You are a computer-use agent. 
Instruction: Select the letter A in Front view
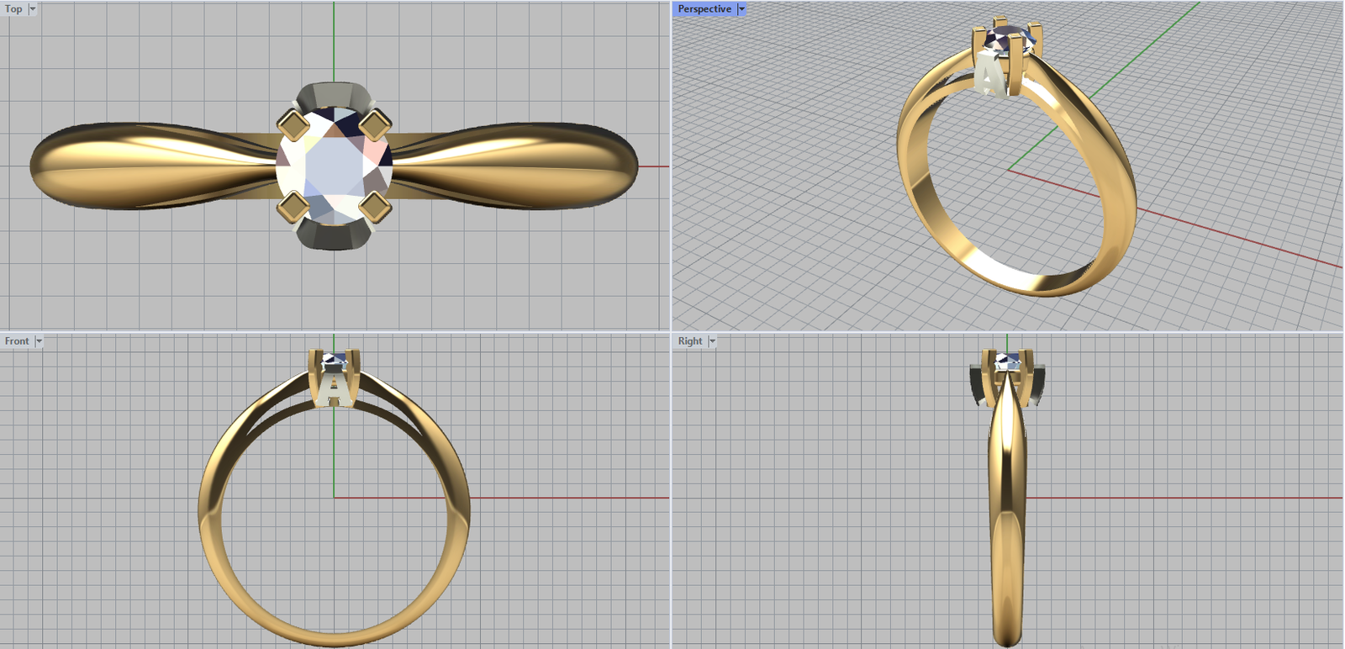click(334, 388)
